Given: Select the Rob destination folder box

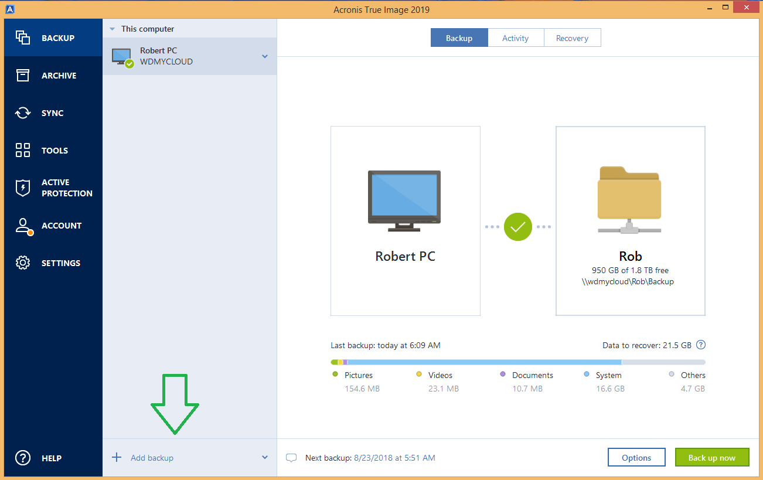Looking at the screenshot, I should coord(631,221).
